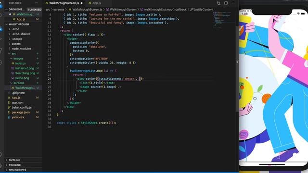This screenshot has width=308, height=173.
Task: Collapse the images folder
Action: pyautogui.click(x=18, y=59)
